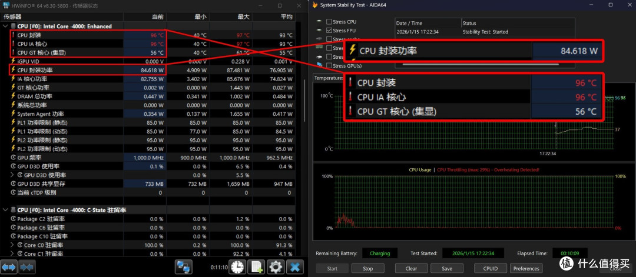The image size is (636, 277).
Task: Click the HWiNFO title bar app icon
Action: pyautogui.click(x=6, y=5)
